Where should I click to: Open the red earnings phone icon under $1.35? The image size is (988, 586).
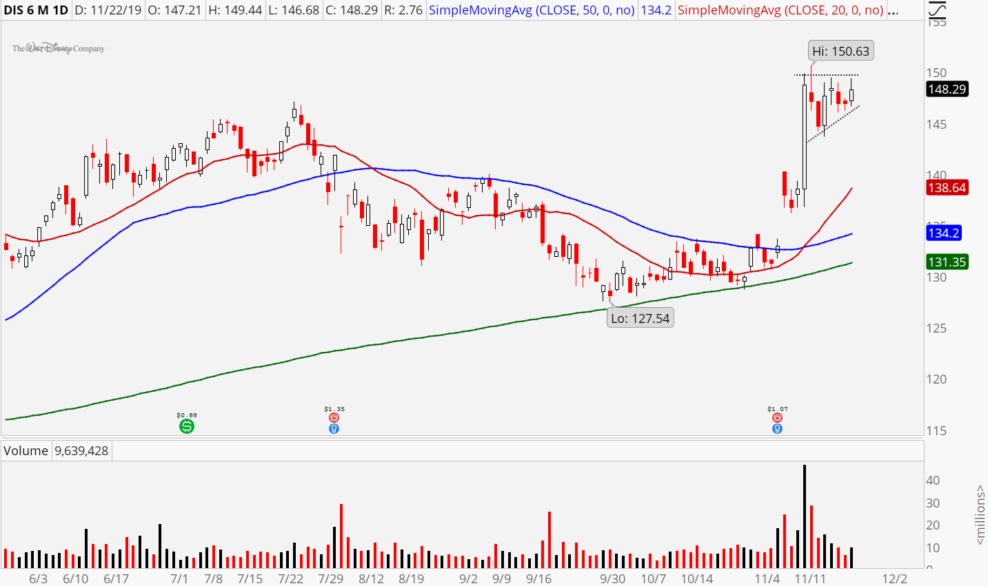pyautogui.click(x=334, y=417)
